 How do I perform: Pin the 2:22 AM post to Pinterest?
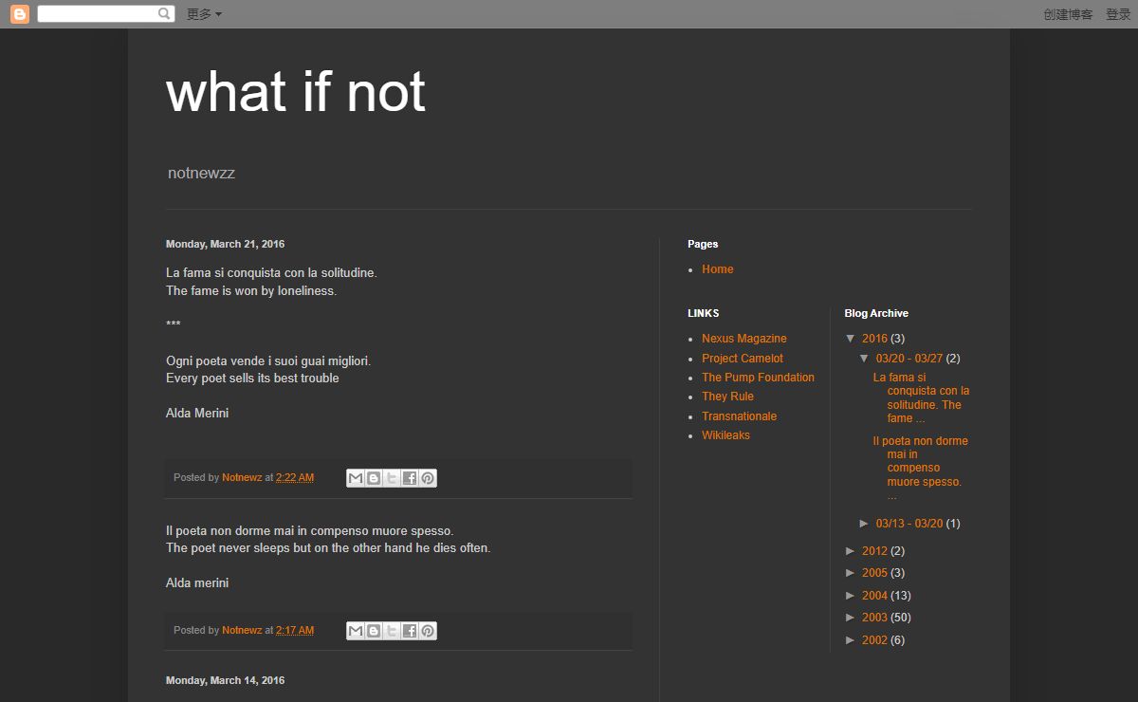[428, 478]
